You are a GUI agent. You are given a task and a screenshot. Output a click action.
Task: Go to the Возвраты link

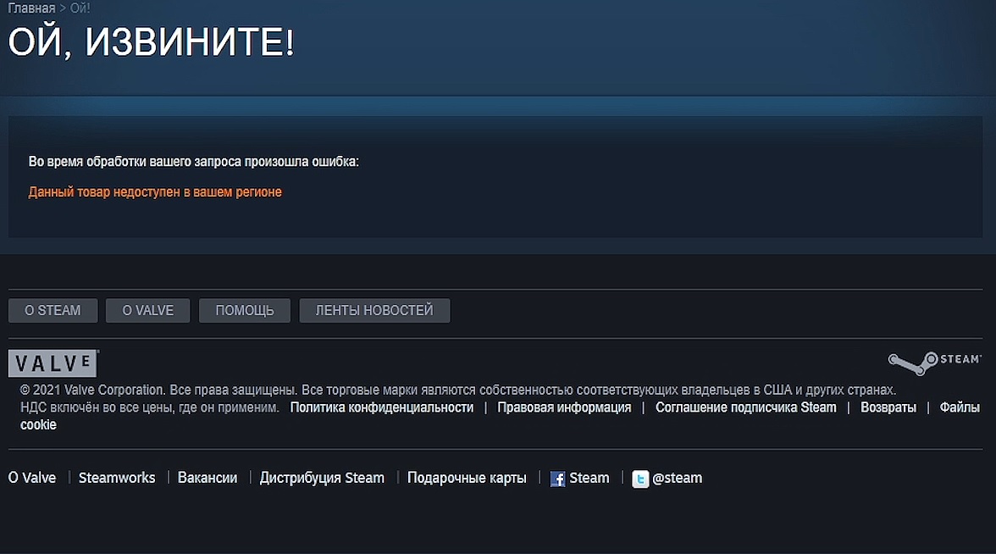[x=888, y=407]
